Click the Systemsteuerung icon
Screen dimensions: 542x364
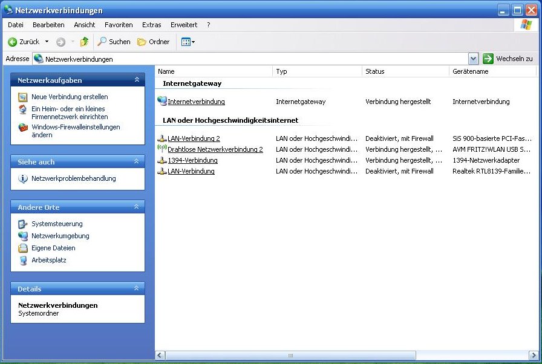23,224
